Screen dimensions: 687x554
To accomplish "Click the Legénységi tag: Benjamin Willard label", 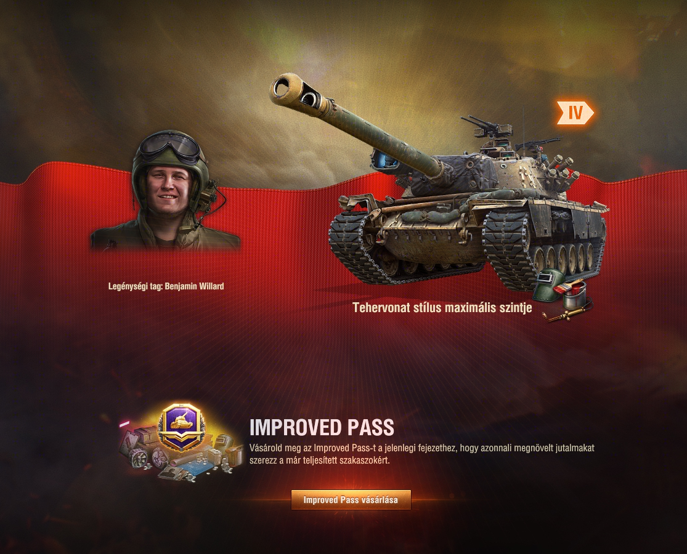I will pyautogui.click(x=166, y=287).
